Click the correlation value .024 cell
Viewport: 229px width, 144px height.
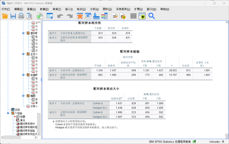(112, 33)
